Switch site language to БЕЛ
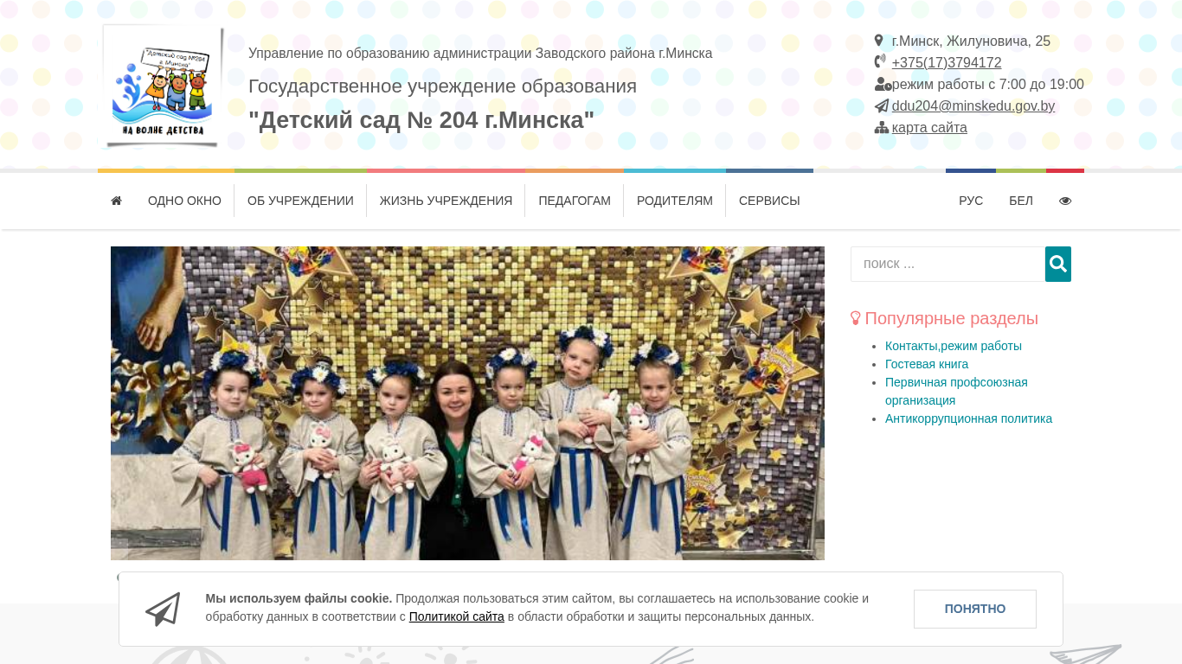 point(1021,201)
